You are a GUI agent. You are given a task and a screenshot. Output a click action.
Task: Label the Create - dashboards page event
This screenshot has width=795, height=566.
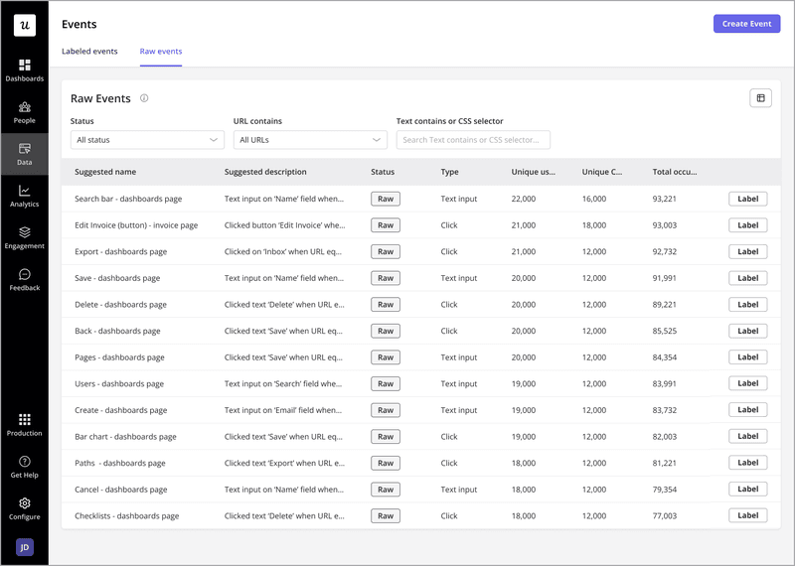[748, 409]
